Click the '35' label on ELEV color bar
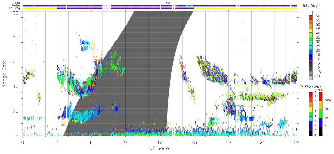 [318, 37]
